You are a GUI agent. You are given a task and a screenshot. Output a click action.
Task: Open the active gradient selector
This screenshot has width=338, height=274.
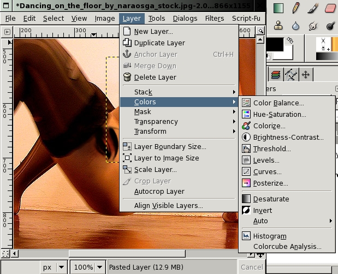[327, 56]
